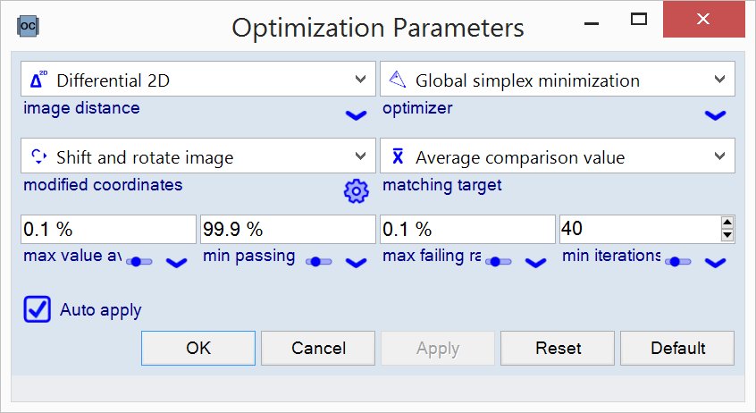Screen dimensions: 756x413
Task: Open the Differential 2D dropdown
Action: click(198, 80)
